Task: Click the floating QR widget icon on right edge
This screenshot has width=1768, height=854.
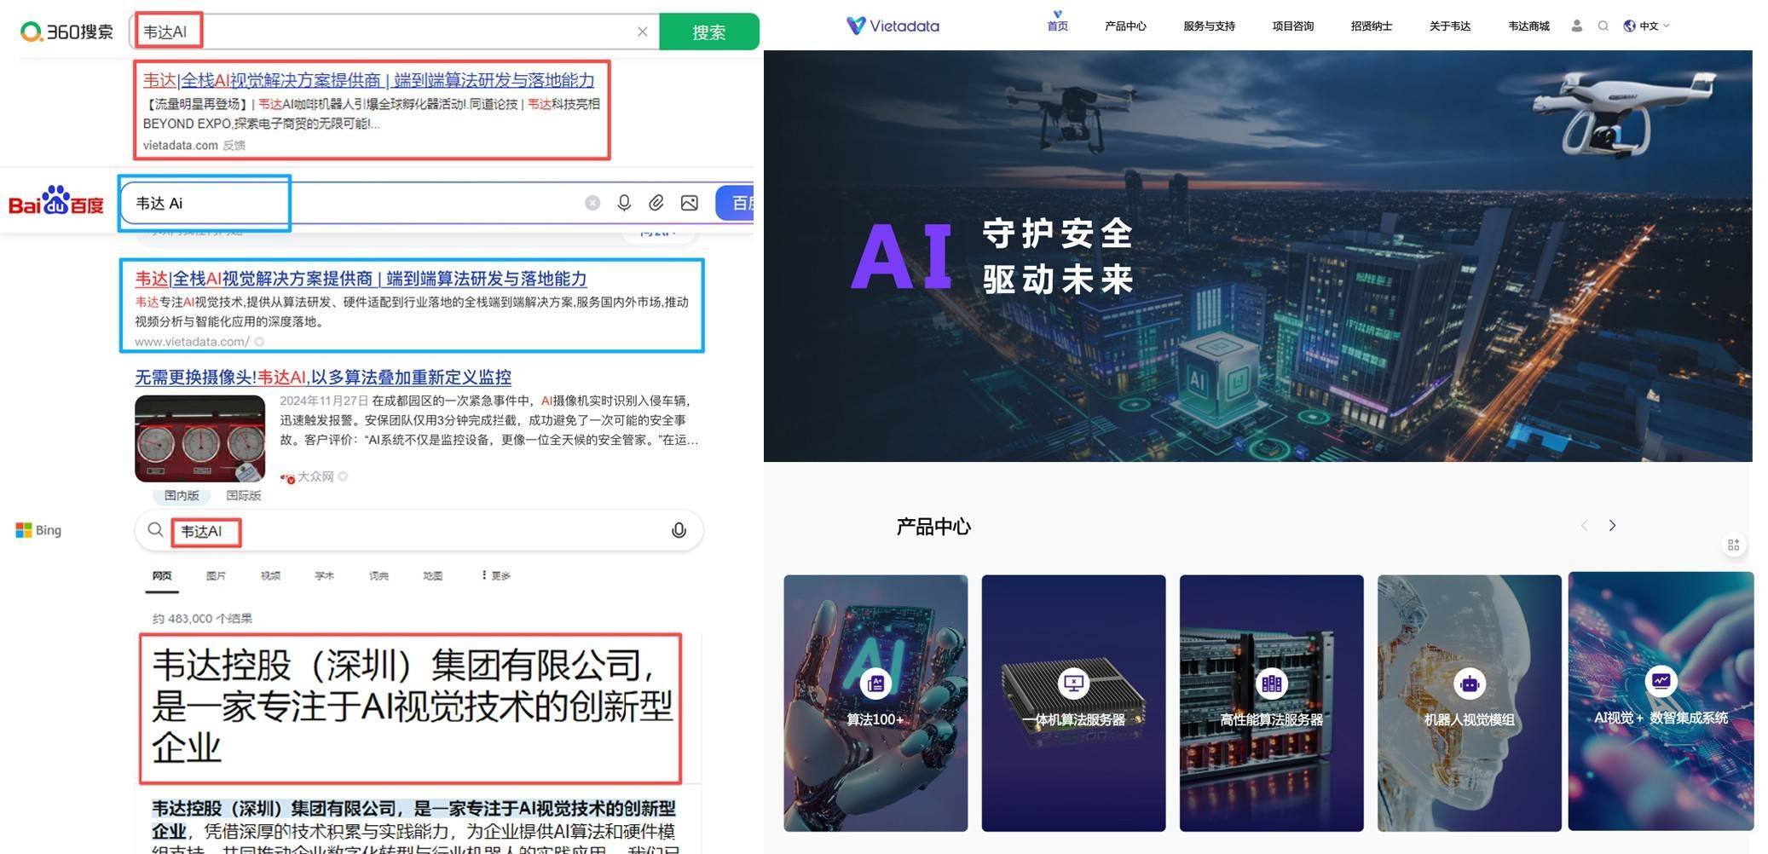Action: pyautogui.click(x=1733, y=545)
